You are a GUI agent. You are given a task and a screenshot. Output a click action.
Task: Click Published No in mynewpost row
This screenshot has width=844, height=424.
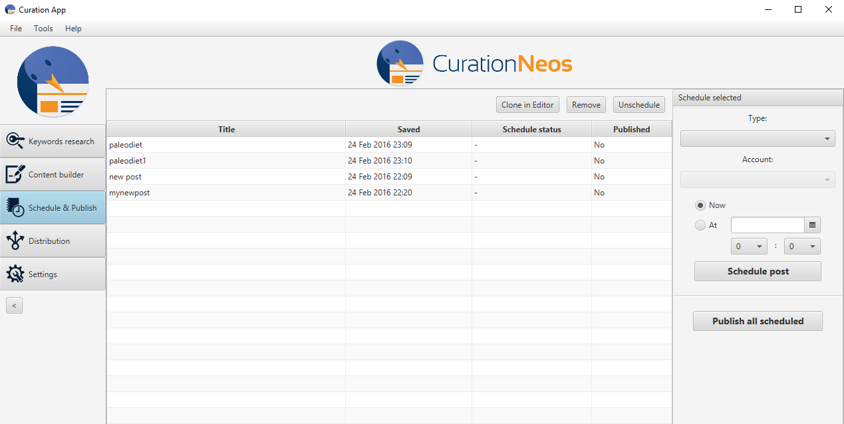(599, 193)
